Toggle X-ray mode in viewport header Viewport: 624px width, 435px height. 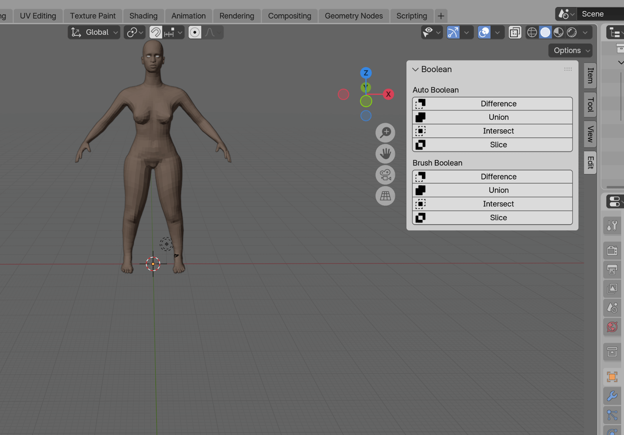coord(515,32)
